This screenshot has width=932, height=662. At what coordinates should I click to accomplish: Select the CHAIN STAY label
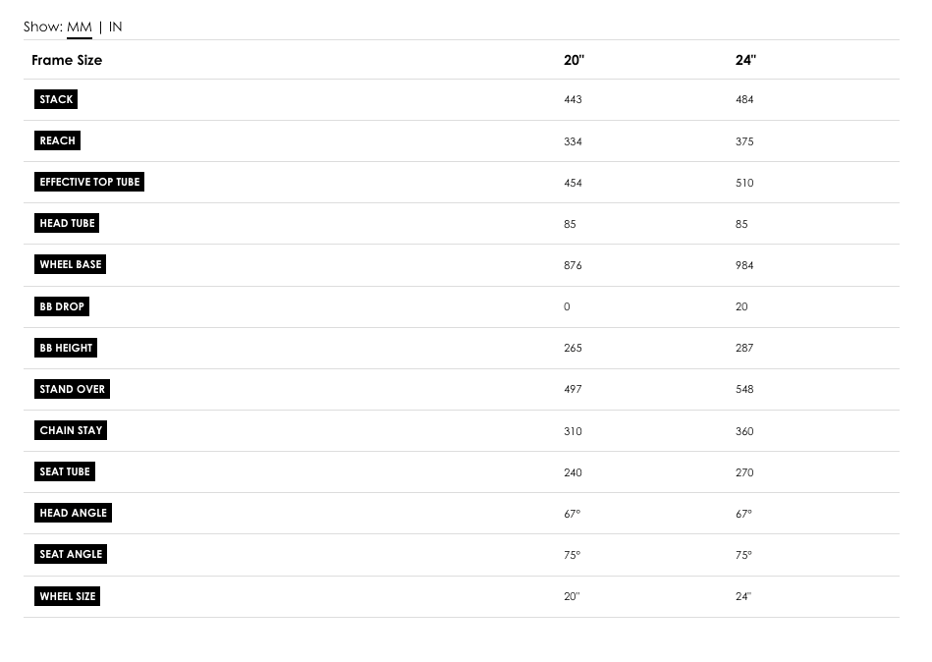(71, 430)
